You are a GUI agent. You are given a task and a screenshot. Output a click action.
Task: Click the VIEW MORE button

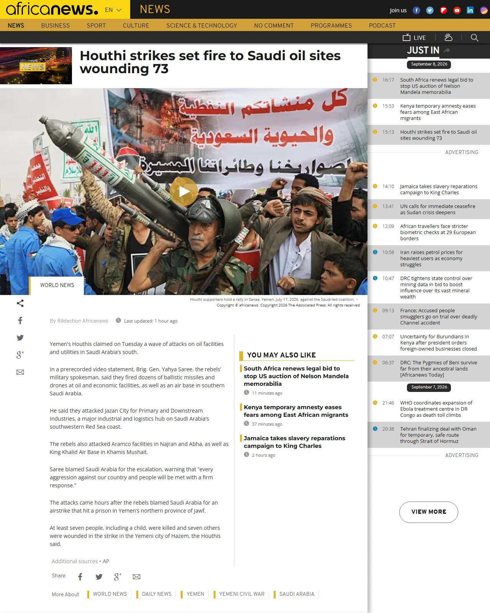(429, 512)
